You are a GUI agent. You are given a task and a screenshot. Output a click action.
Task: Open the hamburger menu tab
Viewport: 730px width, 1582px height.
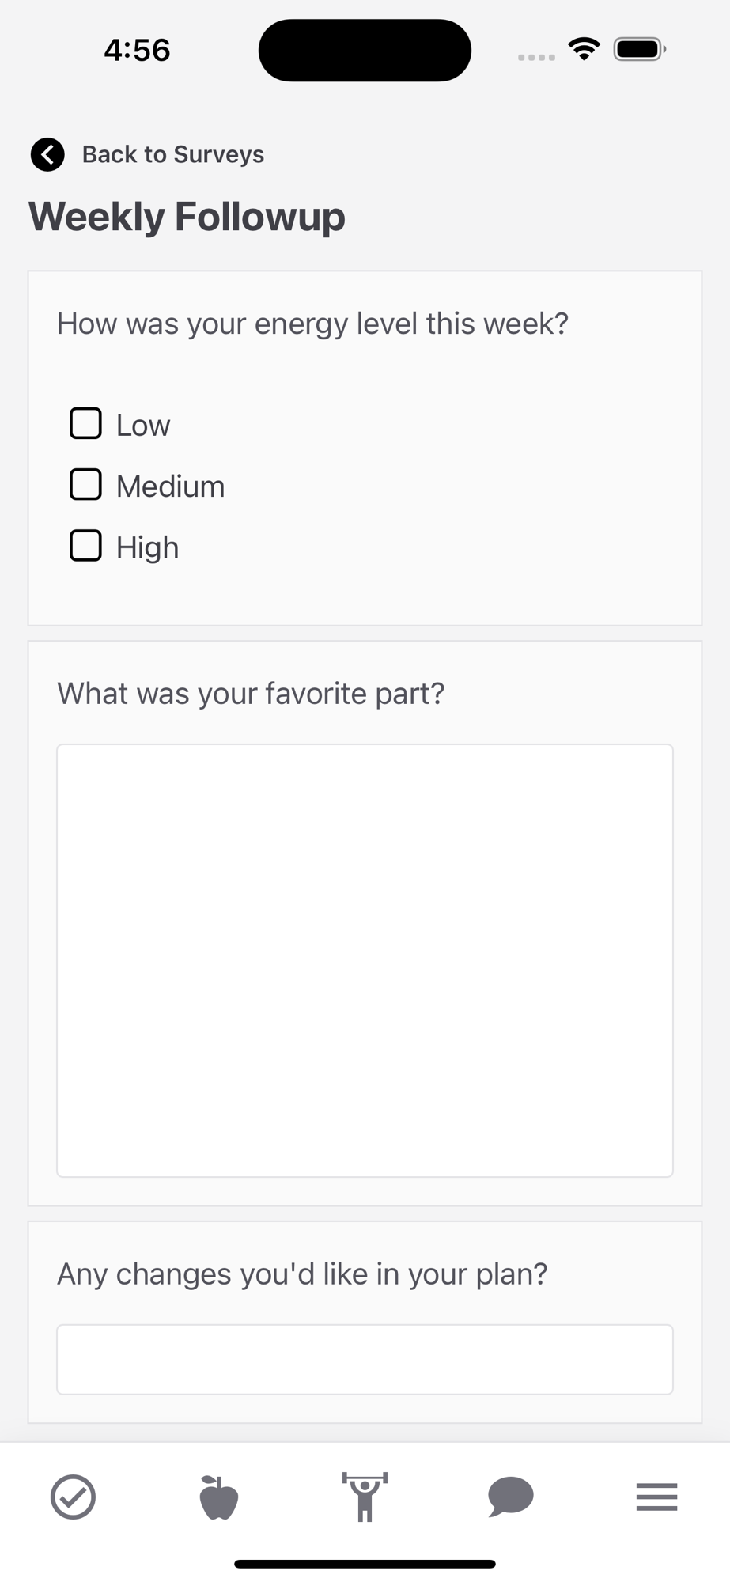[x=656, y=1497]
